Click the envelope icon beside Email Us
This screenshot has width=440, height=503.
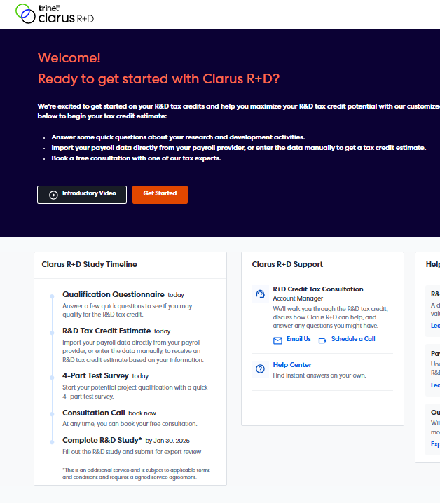point(277,340)
